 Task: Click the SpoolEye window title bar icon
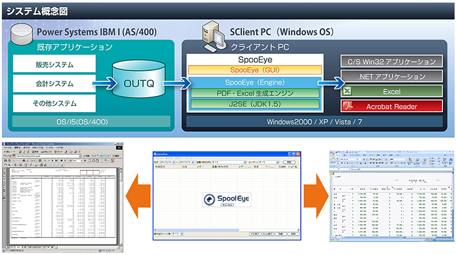point(155,154)
